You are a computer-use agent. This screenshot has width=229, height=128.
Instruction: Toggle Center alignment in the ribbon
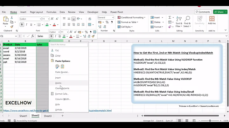click(69, 25)
